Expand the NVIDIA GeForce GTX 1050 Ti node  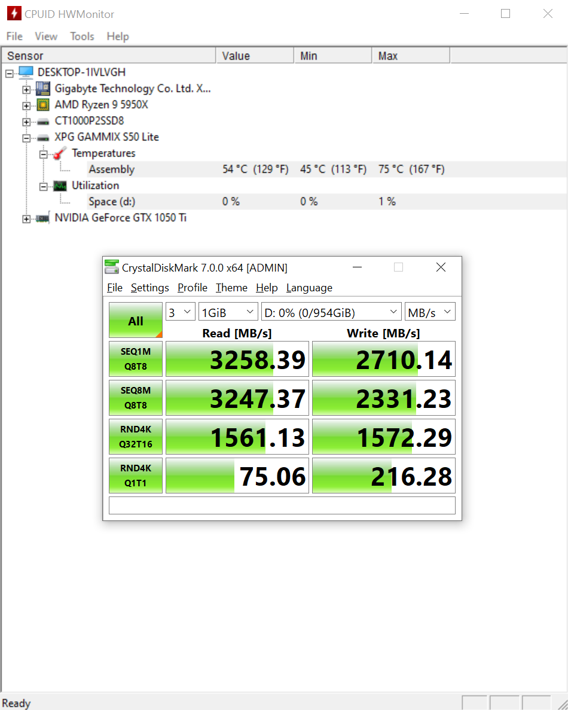pos(26,219)
